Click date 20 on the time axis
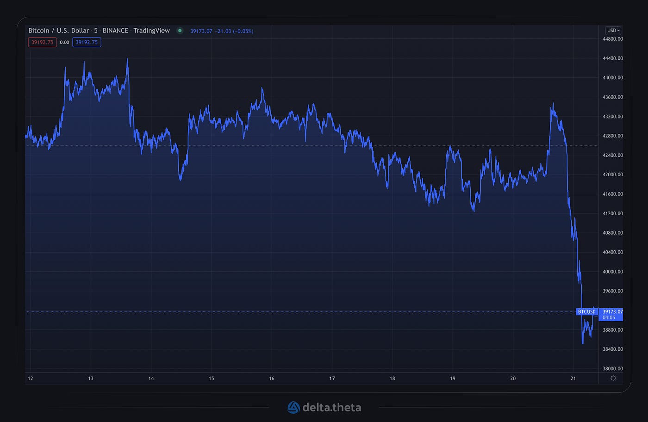 [513, 379]
